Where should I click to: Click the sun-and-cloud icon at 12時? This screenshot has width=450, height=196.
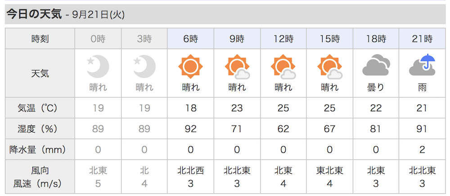(283, 66)
